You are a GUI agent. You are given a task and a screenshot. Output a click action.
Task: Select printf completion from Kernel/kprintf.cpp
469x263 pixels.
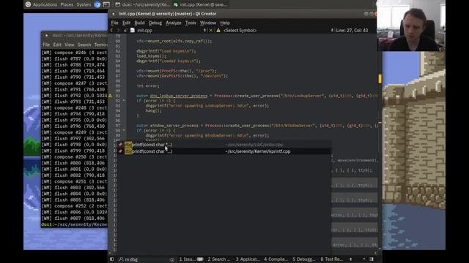tap(224, 151)
